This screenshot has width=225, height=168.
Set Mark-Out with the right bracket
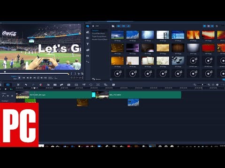click(75, 74)
